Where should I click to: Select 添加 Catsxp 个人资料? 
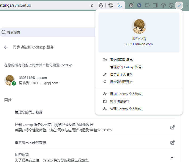point(139,94)
